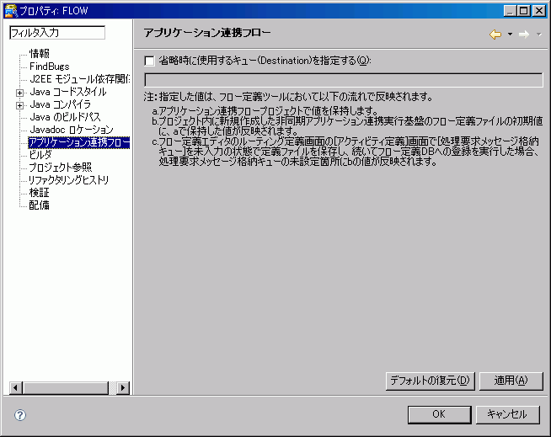The image size is (551, 437).
Task: Click the disabled queue destination text field
Action: tap(344, 80)
